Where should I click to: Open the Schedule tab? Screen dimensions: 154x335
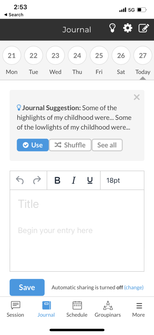click(77, 309)
